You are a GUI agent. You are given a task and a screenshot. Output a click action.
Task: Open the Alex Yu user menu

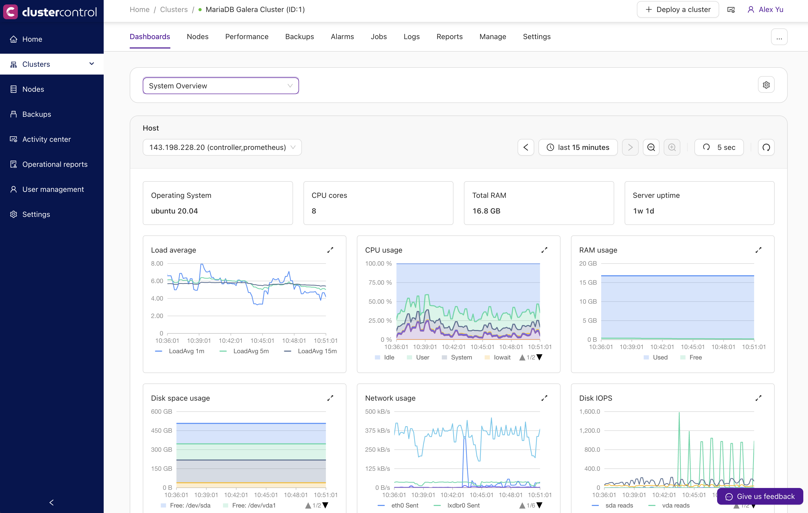[x=765, y=10]
